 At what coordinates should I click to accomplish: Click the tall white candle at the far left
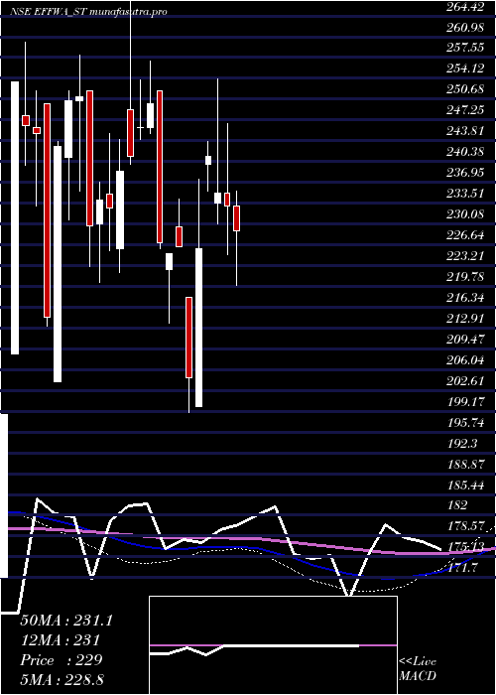coord(15,217)
